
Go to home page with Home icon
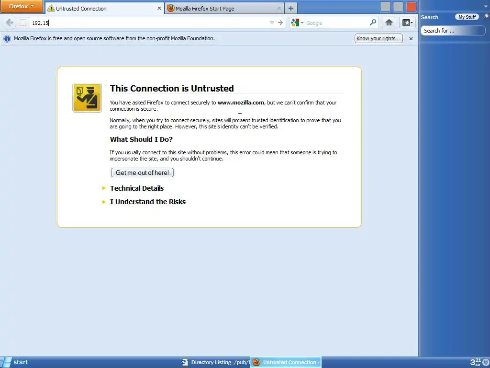(389, 23)
